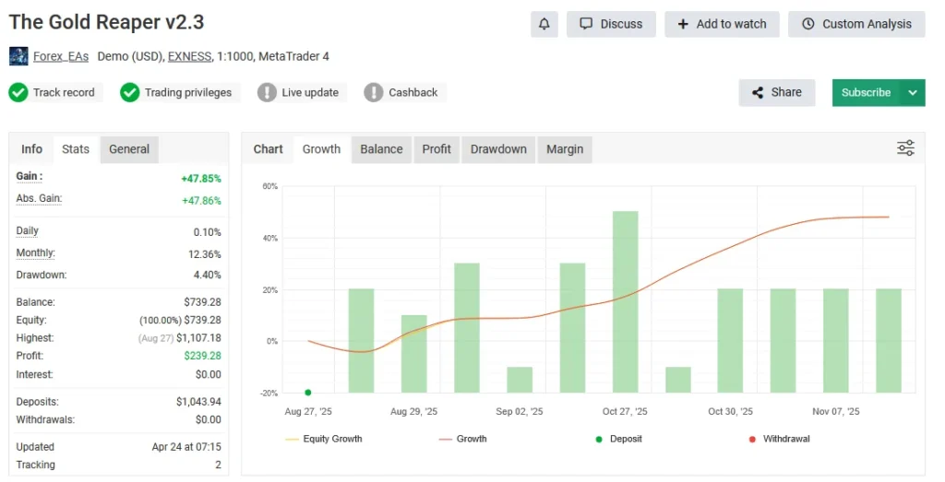Expand the Subscribe dropdown arrow
This screenshot has height=482, width=945.
click(x=913, y=93)
